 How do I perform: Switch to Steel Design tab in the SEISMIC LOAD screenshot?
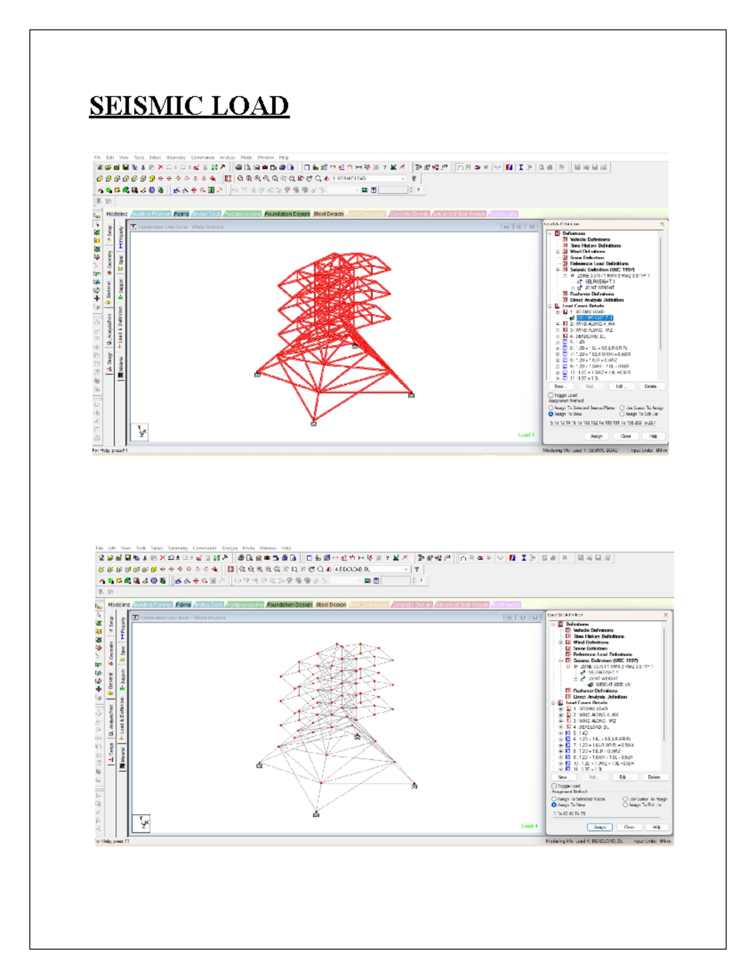[x=329, y=214]
